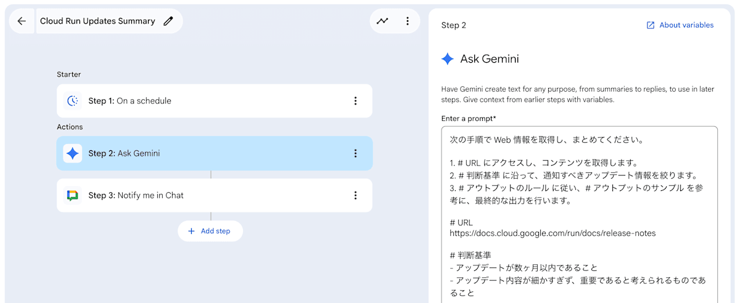Open Step 1 more options menu
The width and height of the screenshot is (740, 303).
click(x=355, y=101)
